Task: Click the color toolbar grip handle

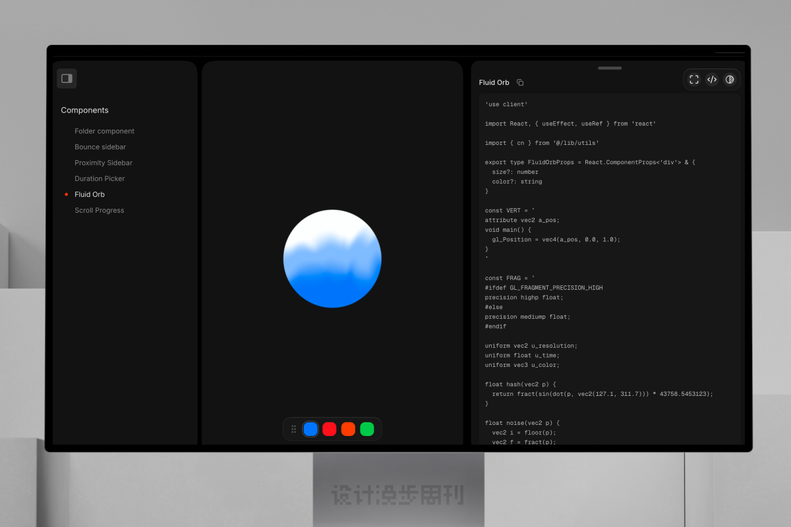Action: [294, 429]
